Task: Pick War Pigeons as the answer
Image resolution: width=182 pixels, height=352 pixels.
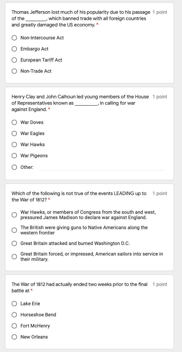Action: (14, 156)
